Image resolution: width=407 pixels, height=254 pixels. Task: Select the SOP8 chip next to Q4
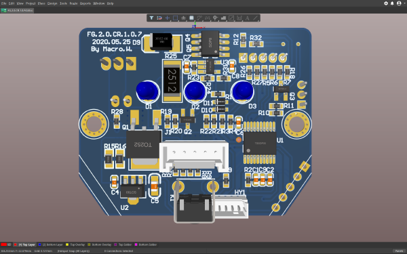tap(210, 43)
